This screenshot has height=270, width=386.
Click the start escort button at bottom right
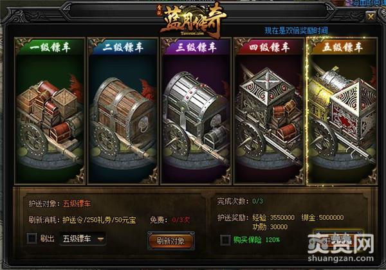tap(338, 240)
